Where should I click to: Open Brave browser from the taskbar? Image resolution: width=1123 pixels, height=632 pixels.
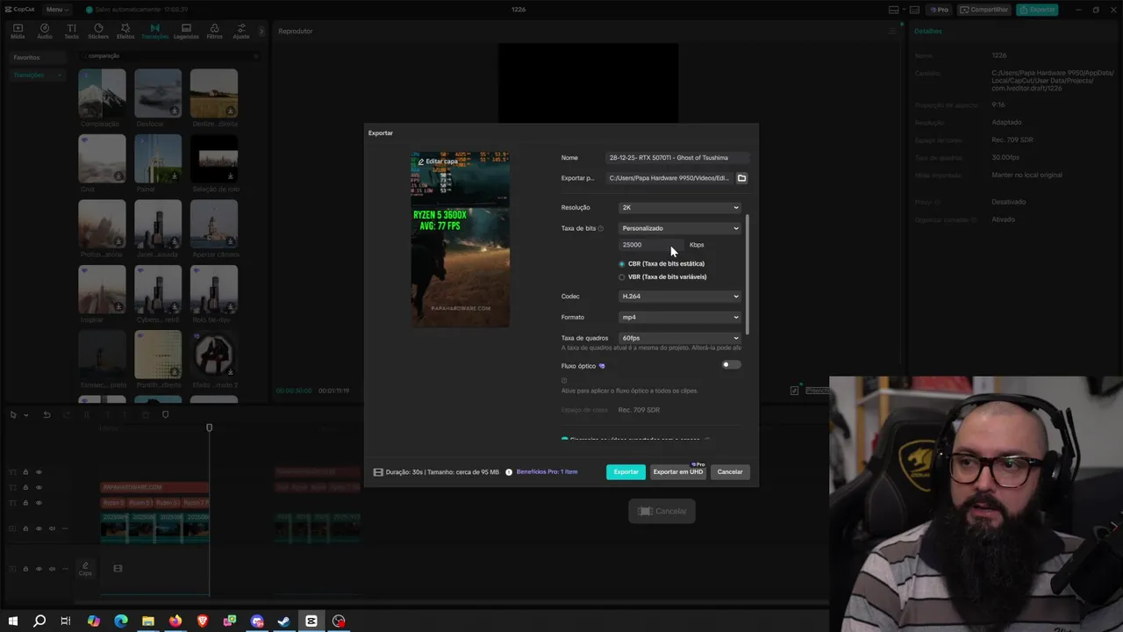pos(203,621)
